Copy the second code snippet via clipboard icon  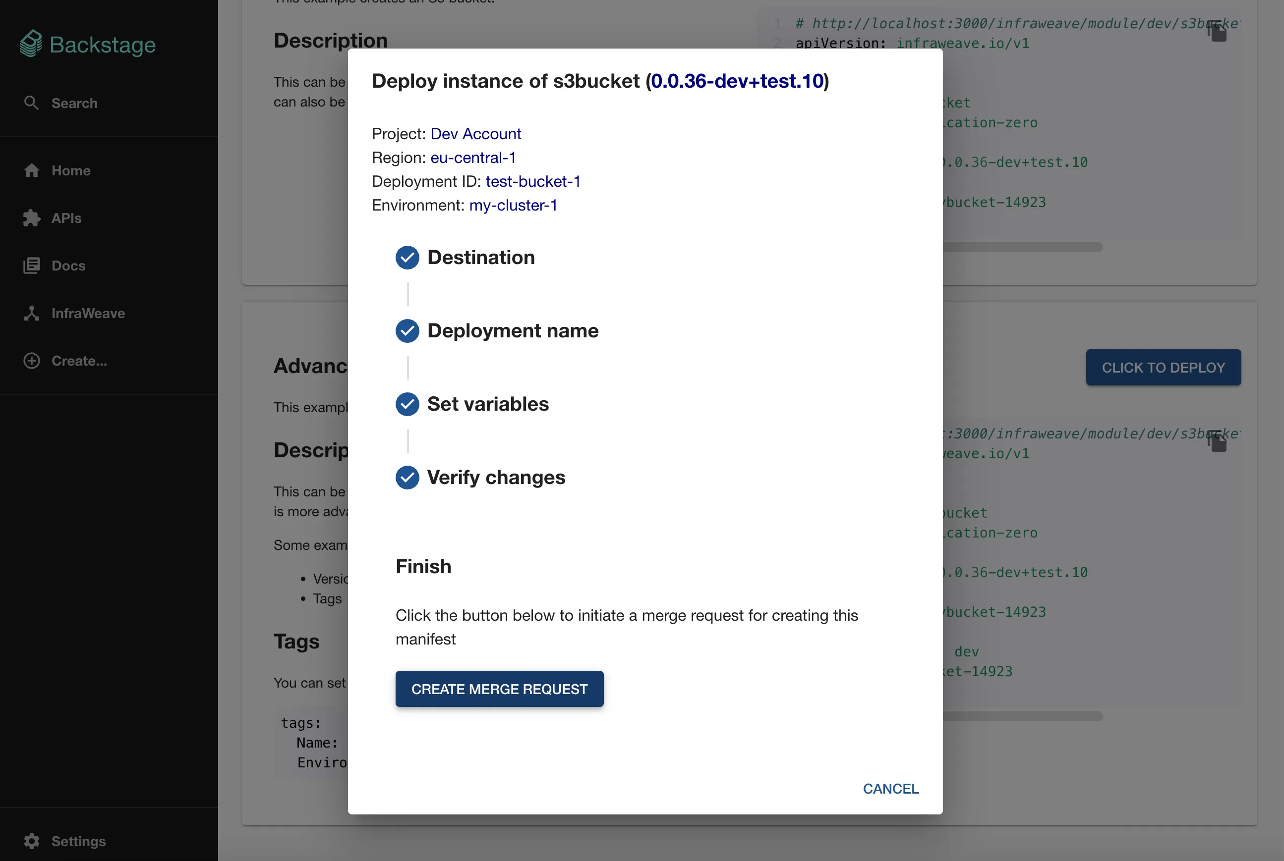click(x=1217, y=441)
